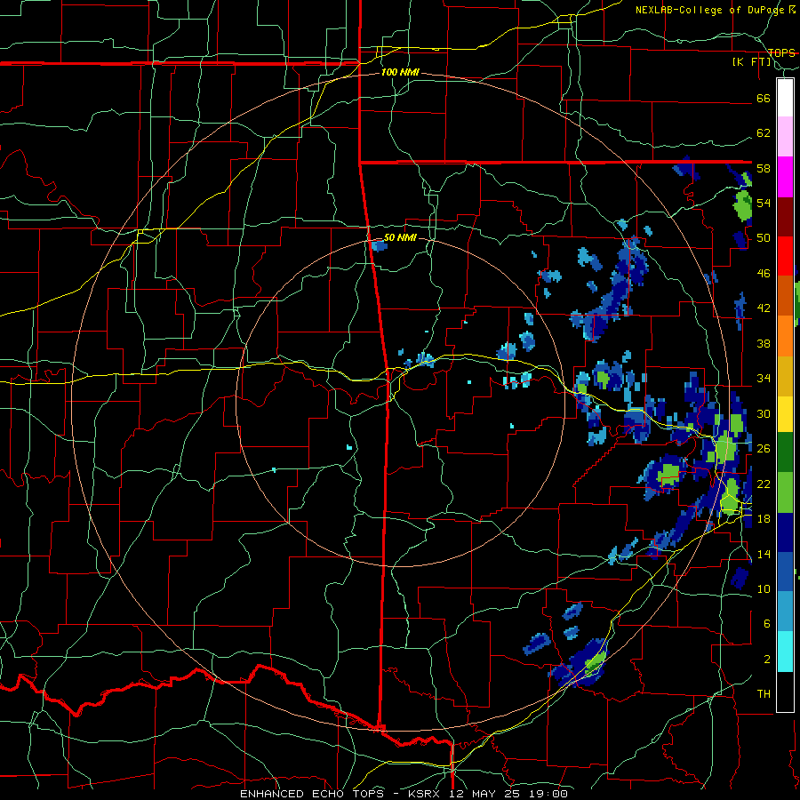Image resolution: width=800 pixels, height=800 pixels.
Task: Click the legend value 58
Action: (x=764, y=168)
